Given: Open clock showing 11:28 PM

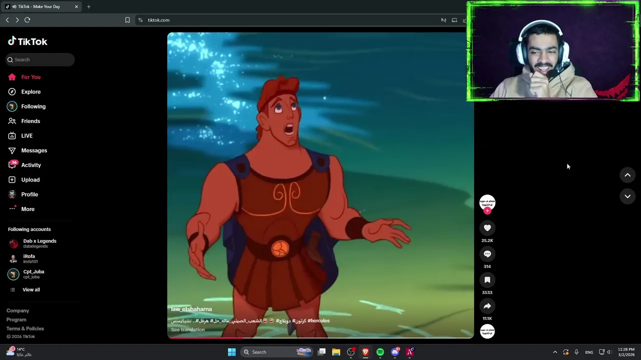Looking at the screenshot, I should (626, 352).
